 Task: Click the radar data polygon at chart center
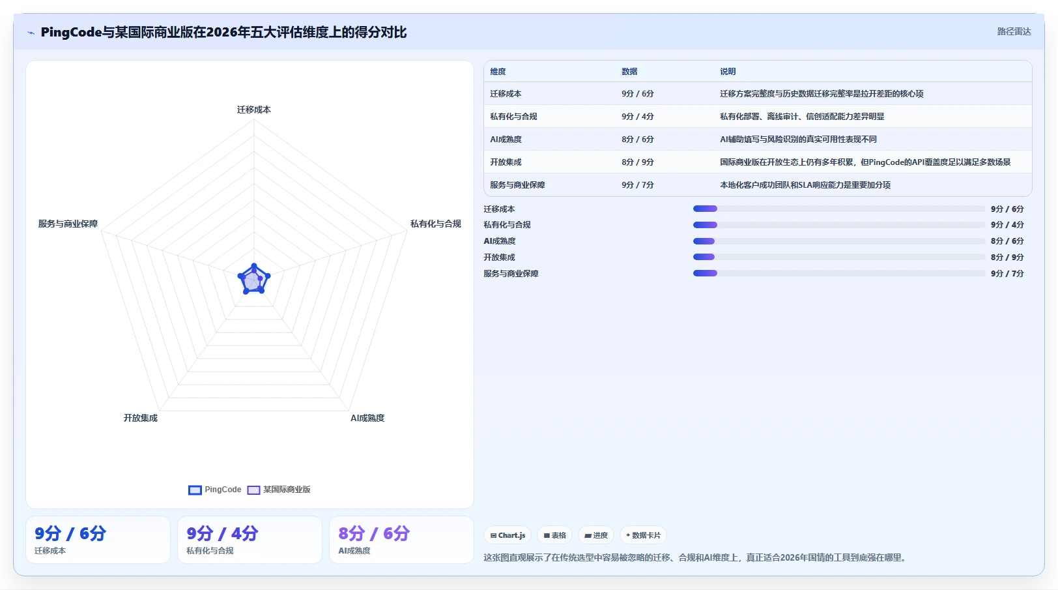click(253, 280)
